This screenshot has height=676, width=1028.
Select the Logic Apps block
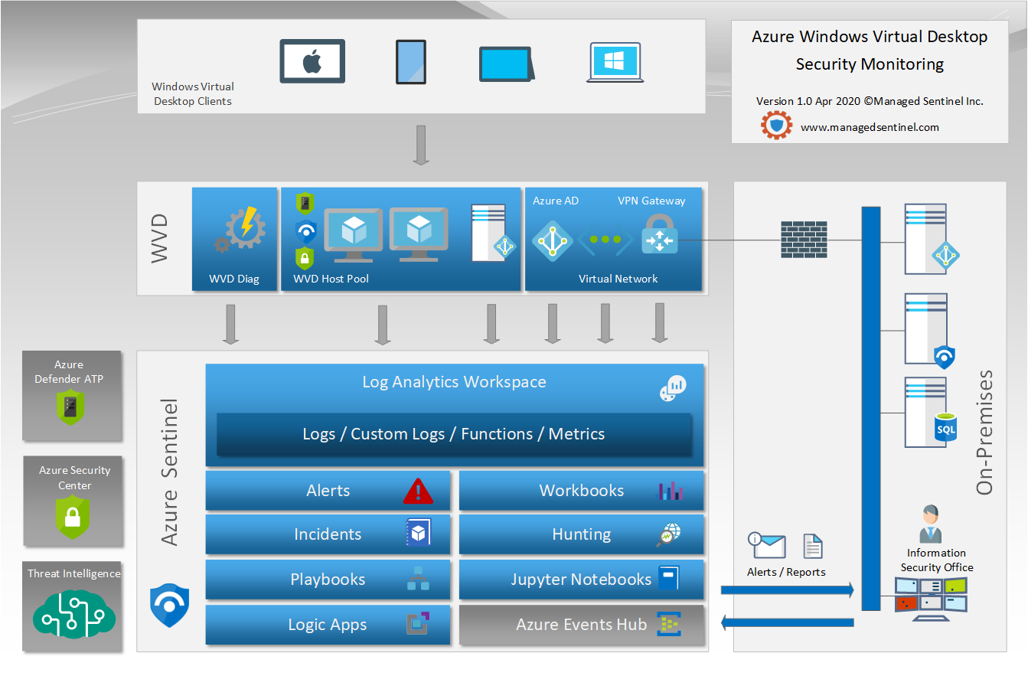pos(328,624)
